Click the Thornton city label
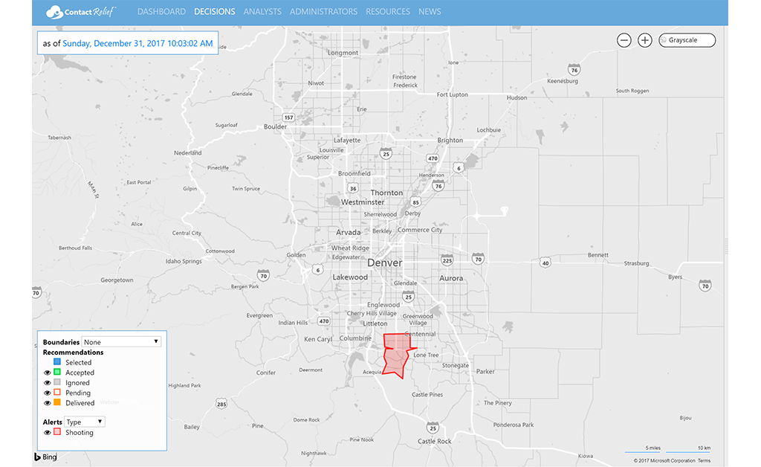Screen dimensions: 761x467 pyautogui.click(x=386, y=193)
